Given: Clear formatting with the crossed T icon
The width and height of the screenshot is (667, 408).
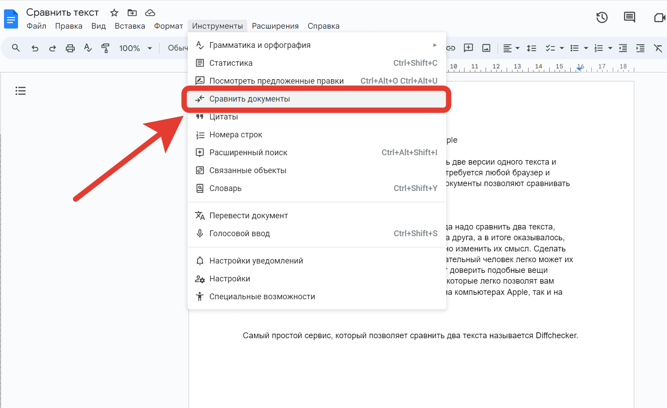Looking at the screenshot, I should [x=658, y=48].
